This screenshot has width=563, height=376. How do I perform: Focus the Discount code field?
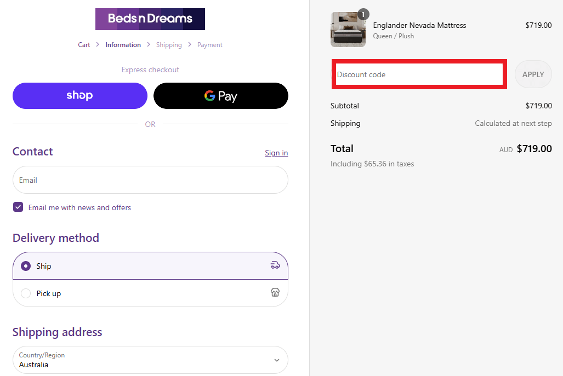419,74
